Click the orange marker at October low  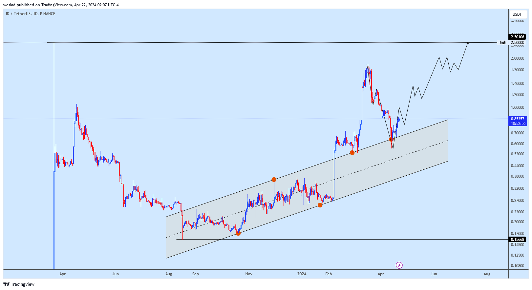pos(238,233)
